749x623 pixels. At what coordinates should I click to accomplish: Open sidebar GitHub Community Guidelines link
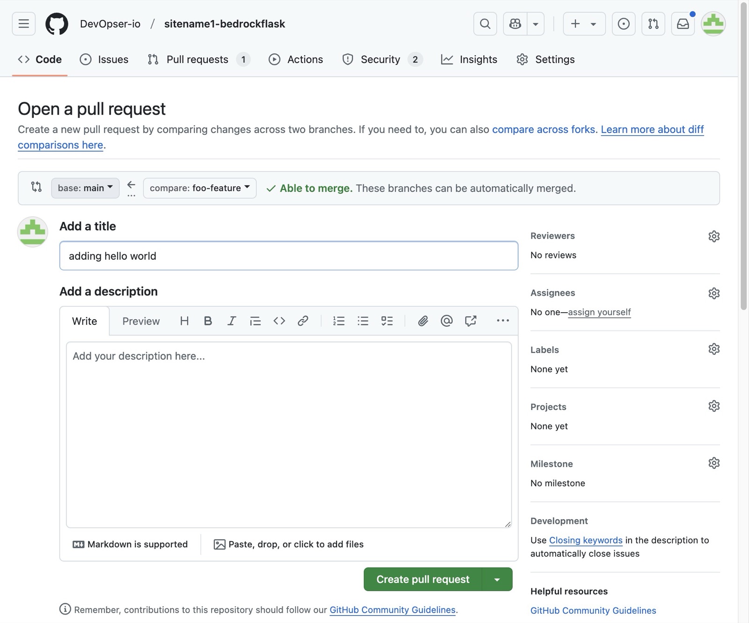(593, 610)
